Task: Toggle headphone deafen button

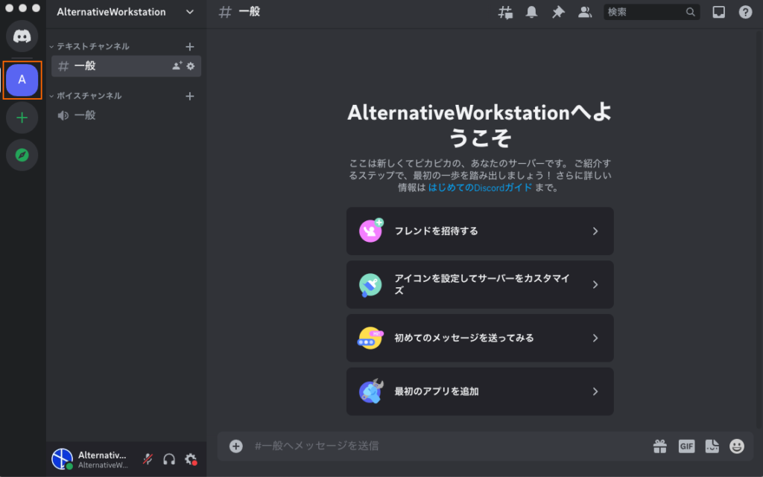Action: pos(169,459)
